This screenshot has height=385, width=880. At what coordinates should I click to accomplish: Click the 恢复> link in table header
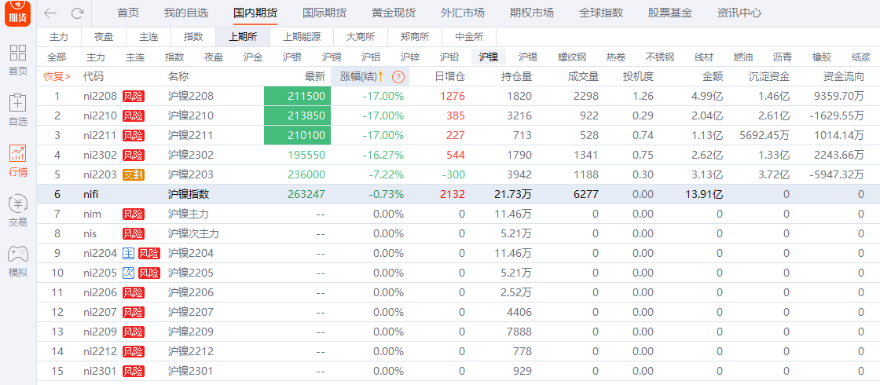[57, 76]
